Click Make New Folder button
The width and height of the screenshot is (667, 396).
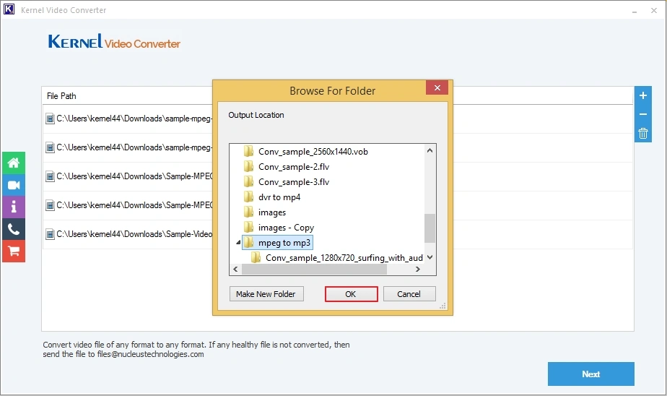pos(266,294)
